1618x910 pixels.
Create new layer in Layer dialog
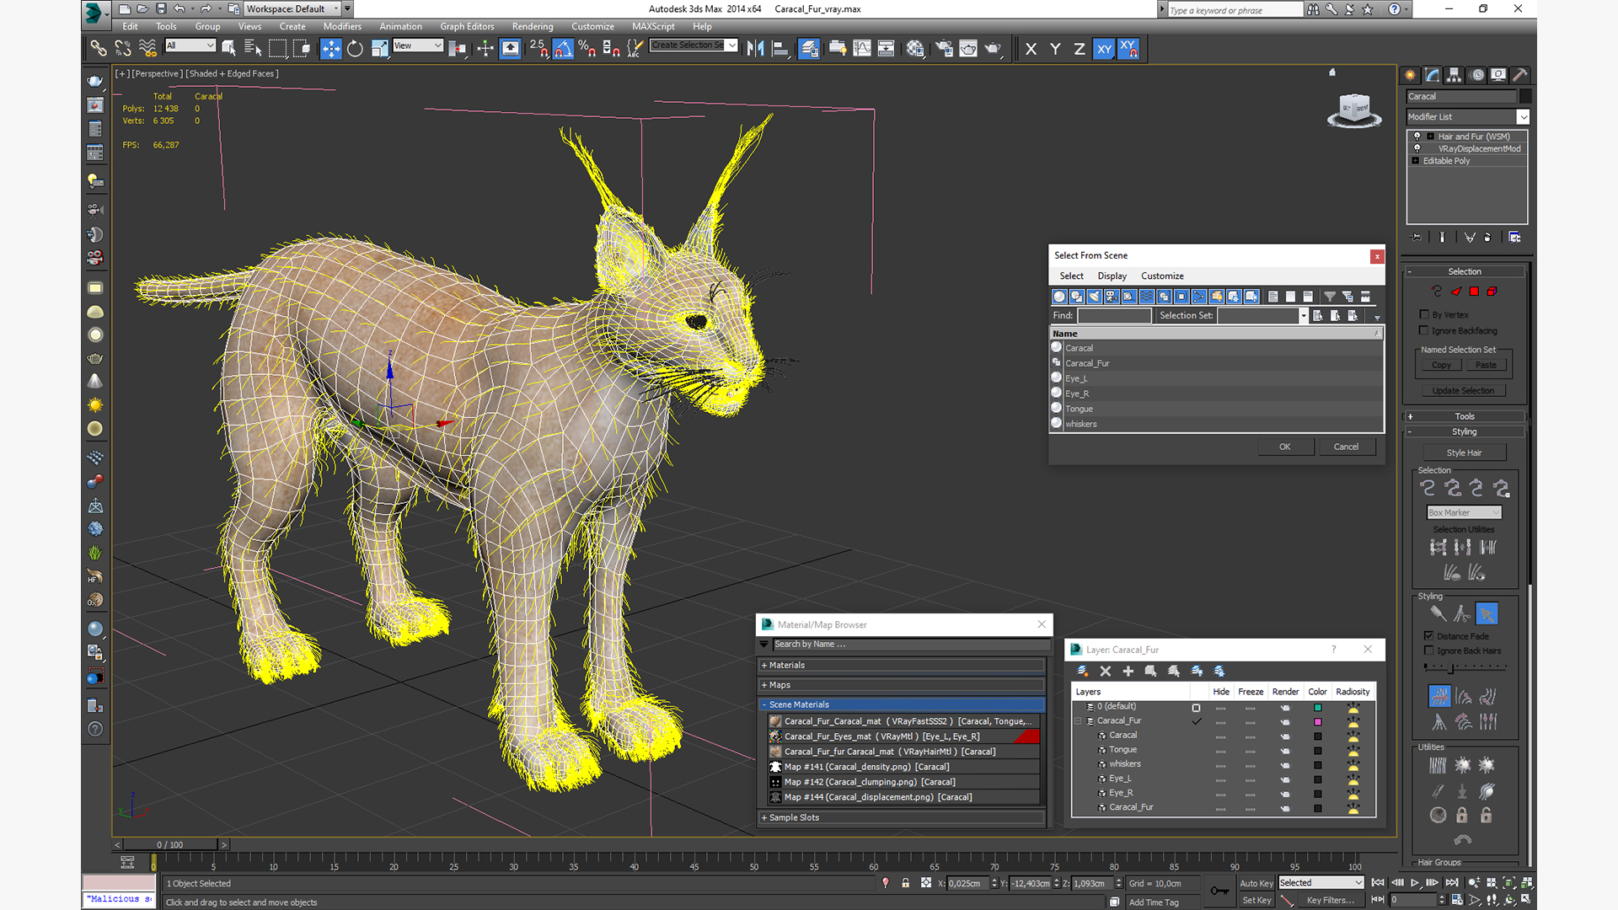1083,671
